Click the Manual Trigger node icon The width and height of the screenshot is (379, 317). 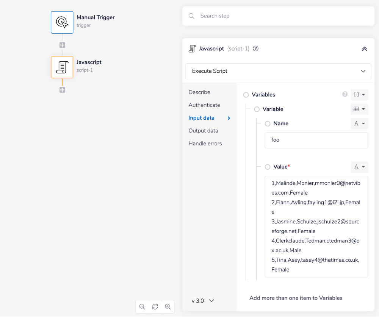pos(62,22)
